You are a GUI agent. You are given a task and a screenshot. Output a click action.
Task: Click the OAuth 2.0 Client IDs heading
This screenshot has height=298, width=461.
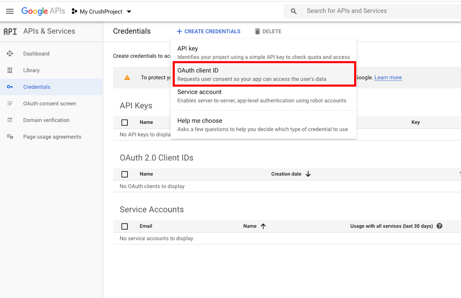156,158
